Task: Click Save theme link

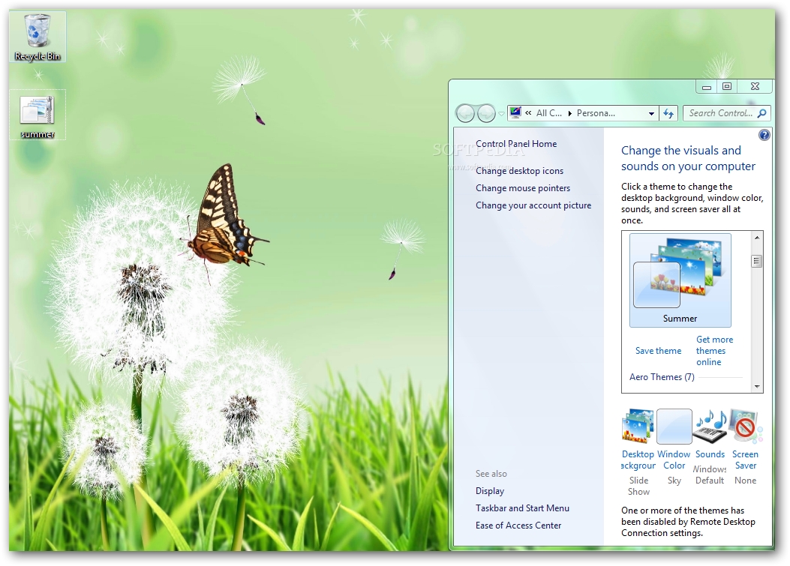Action: coord(658,351)
